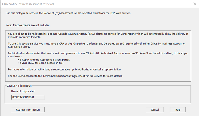Close the CRA retrieval dialog window

[x=195, y=4]
